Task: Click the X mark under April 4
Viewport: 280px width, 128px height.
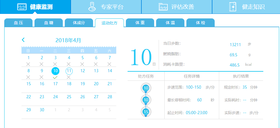Action: coord(69,64)
